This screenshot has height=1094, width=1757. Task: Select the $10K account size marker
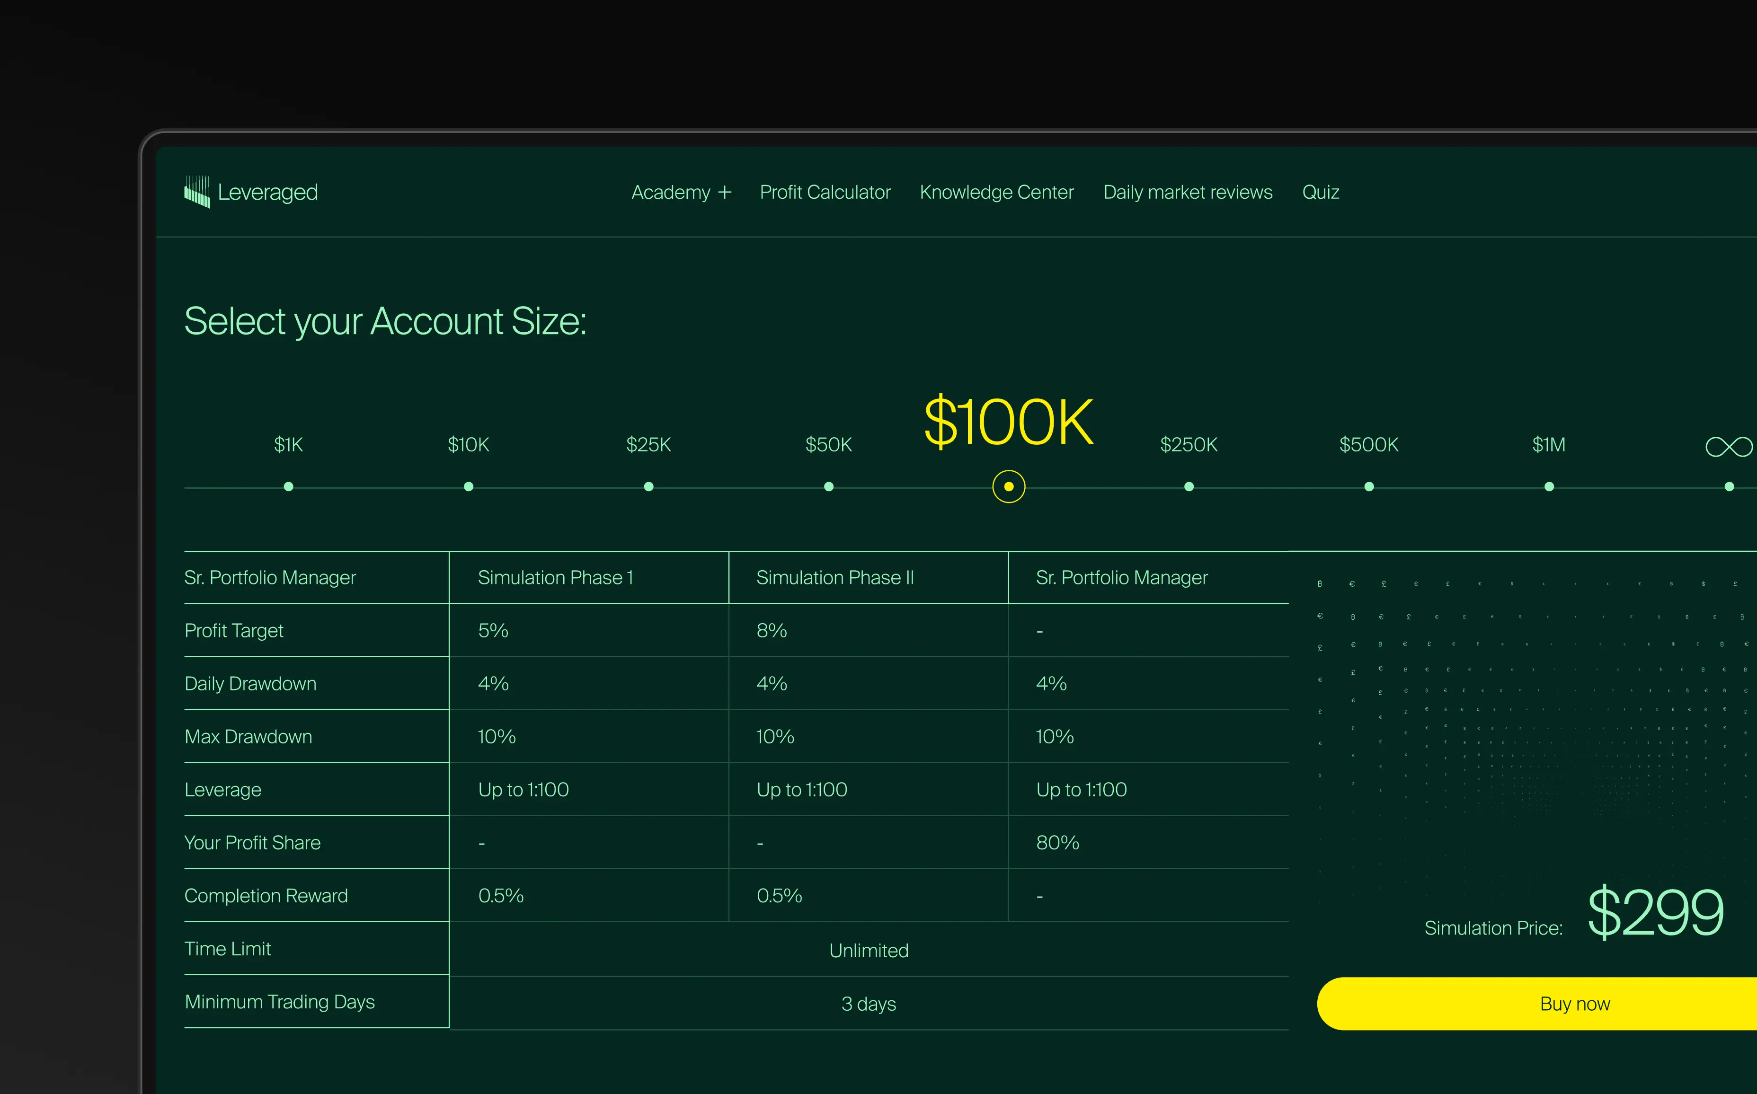point(468,486)
